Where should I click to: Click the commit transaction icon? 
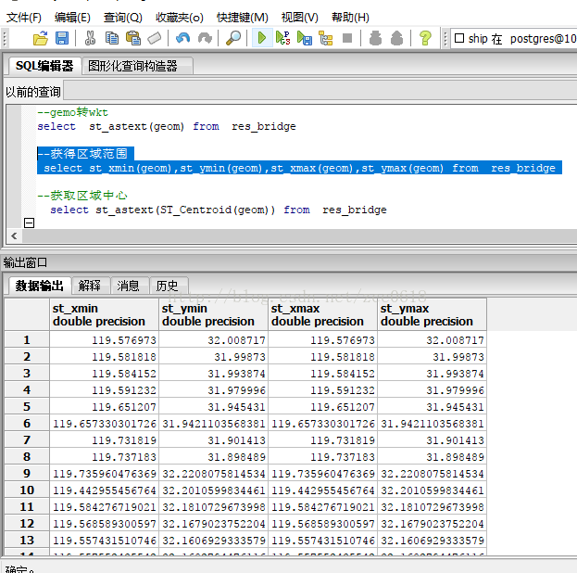click(x=375, y=38)
